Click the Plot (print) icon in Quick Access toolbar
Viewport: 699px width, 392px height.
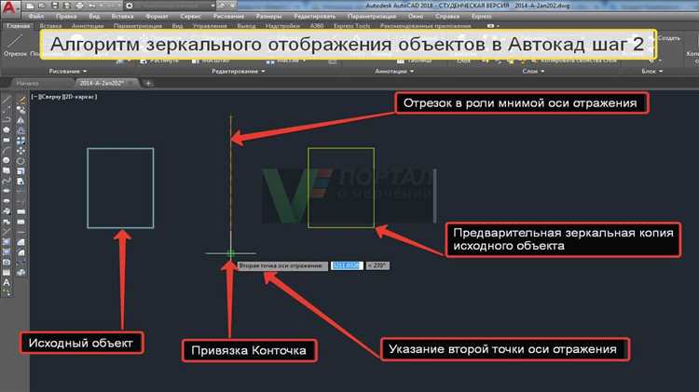[79, 6]
